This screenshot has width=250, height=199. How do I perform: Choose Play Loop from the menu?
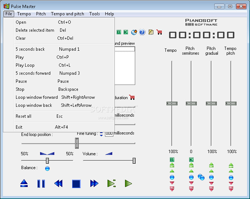(x=64, y=65)
